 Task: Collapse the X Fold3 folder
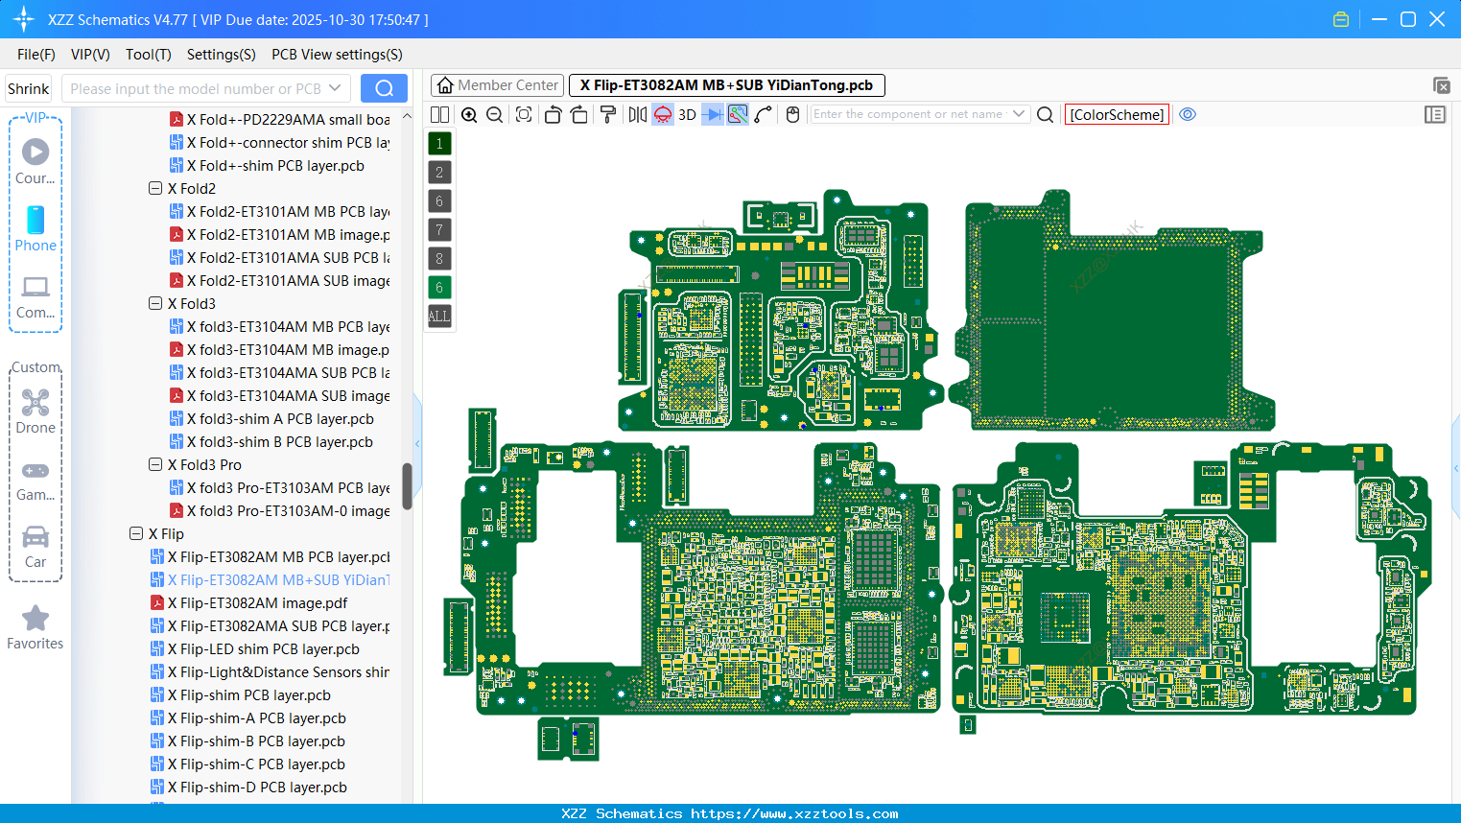(x=155, y=303)
